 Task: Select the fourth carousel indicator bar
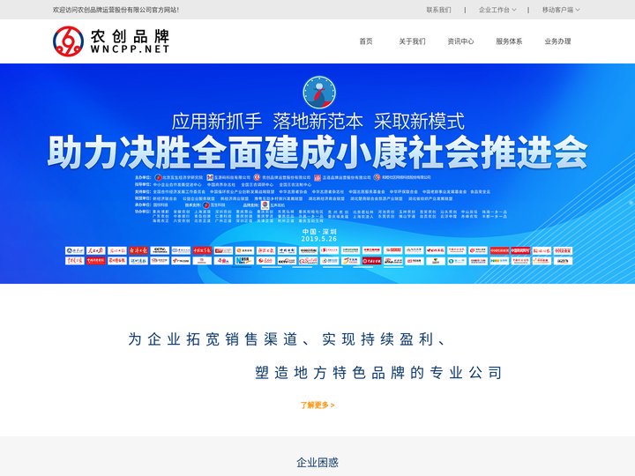(x=332, y=267)
